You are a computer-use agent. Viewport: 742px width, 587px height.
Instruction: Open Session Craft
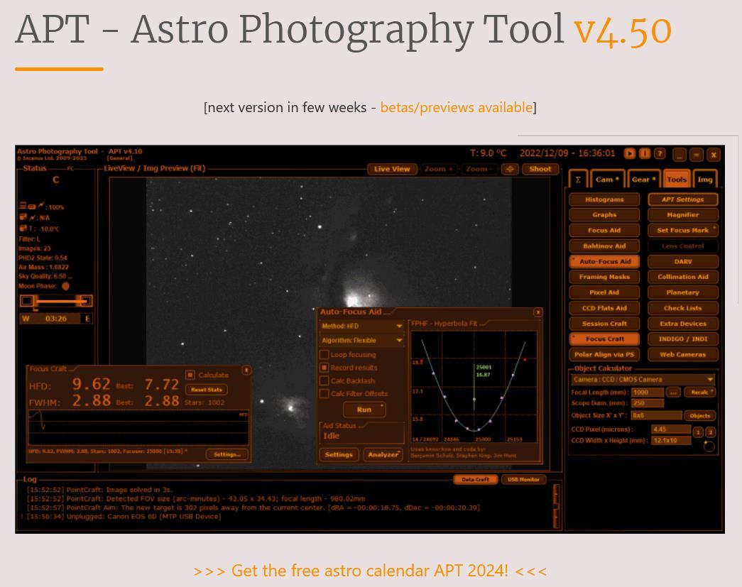tap(604, 324)
